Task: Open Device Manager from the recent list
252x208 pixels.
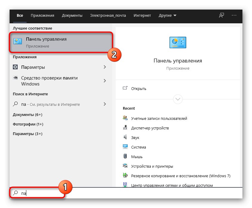Action: [150, 128]
